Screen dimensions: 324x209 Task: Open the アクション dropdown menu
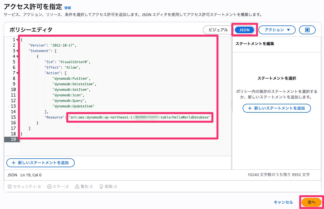[277, 30]
